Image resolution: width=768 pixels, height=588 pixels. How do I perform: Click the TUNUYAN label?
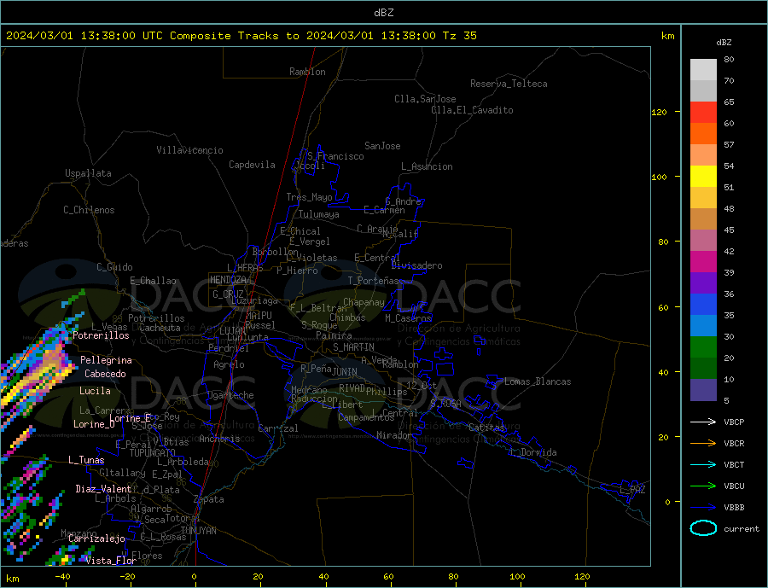(x=198, y=531)
